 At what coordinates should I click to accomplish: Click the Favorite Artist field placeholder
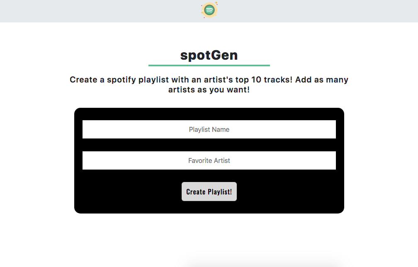pos(209,160)
